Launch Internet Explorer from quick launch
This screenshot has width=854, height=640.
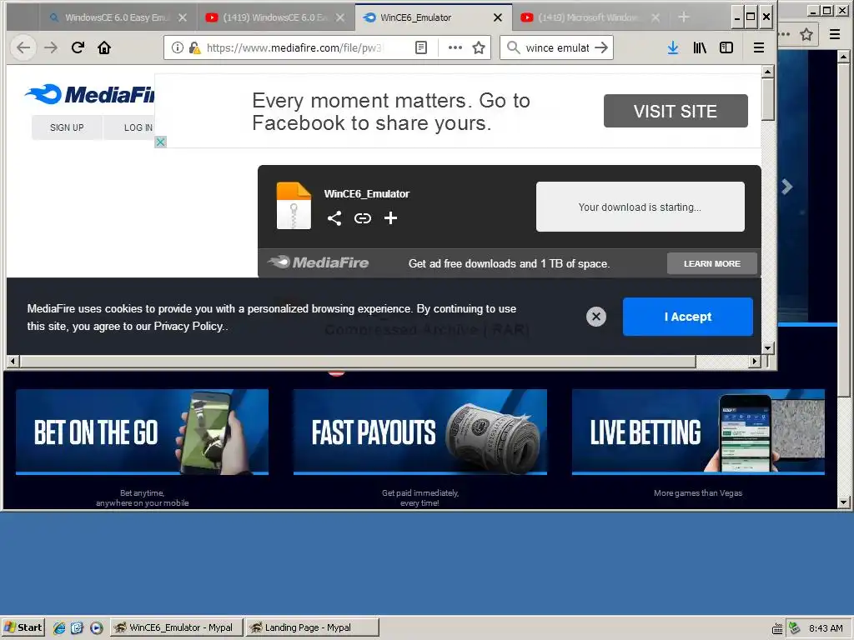click(59, 627)
